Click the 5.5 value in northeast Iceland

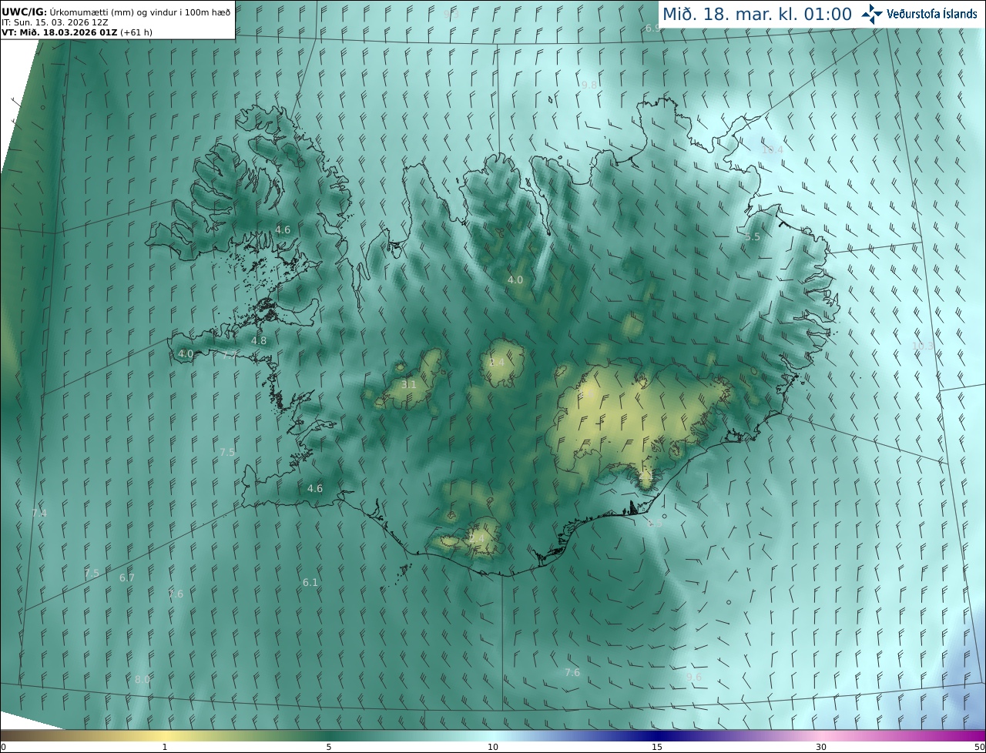753,237
